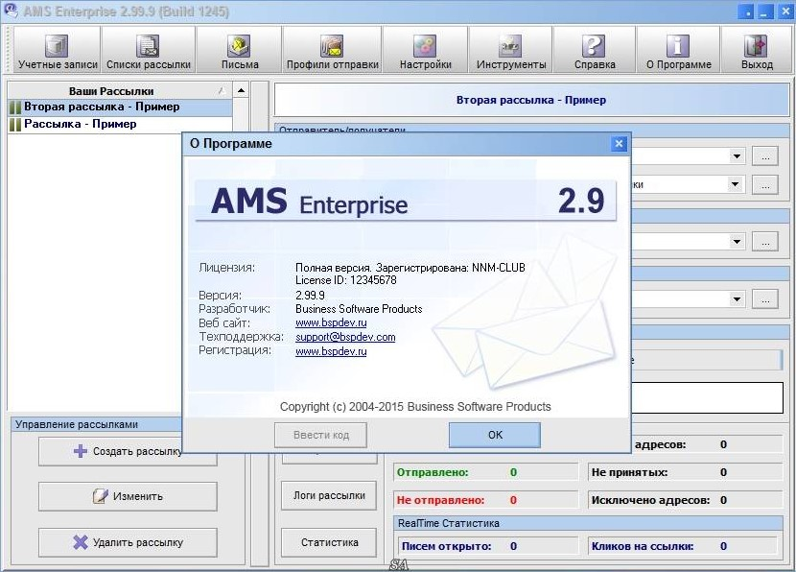The image size is (796, 572).
Task: Click the Не принятых label
Action: coord(629,472)
